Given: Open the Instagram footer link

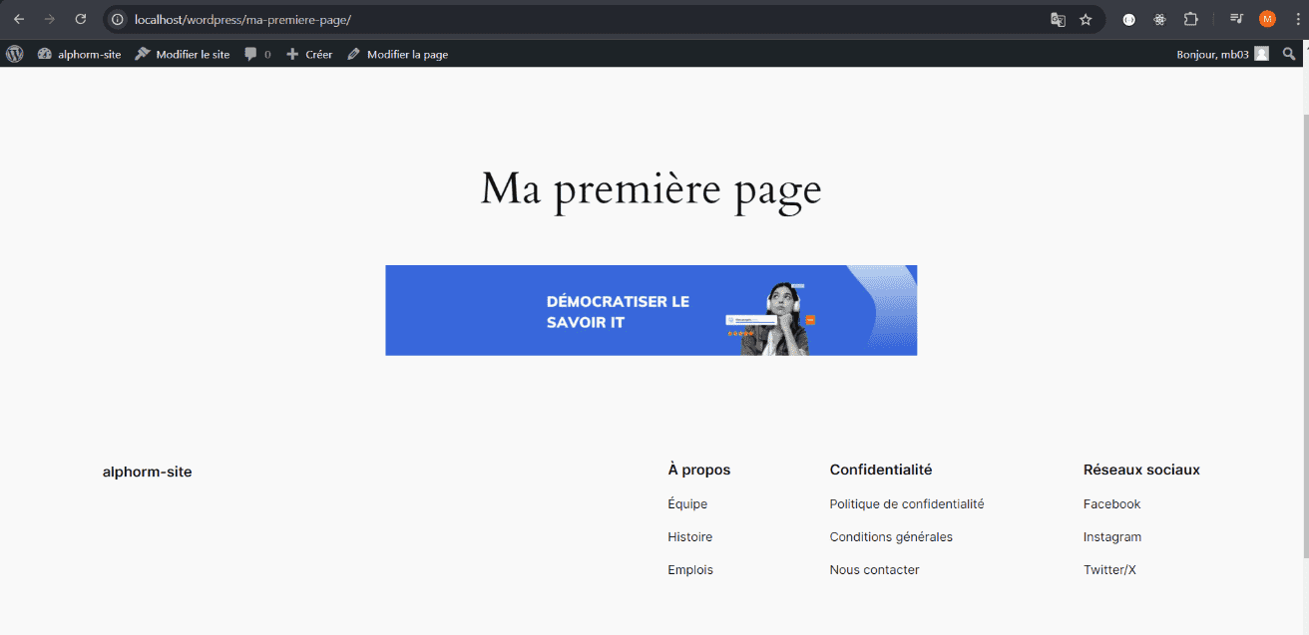Looking at the screenshot, I should [x=1112, y=537].
